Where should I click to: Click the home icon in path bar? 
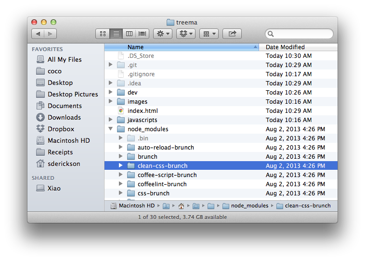tap(181, 206)
